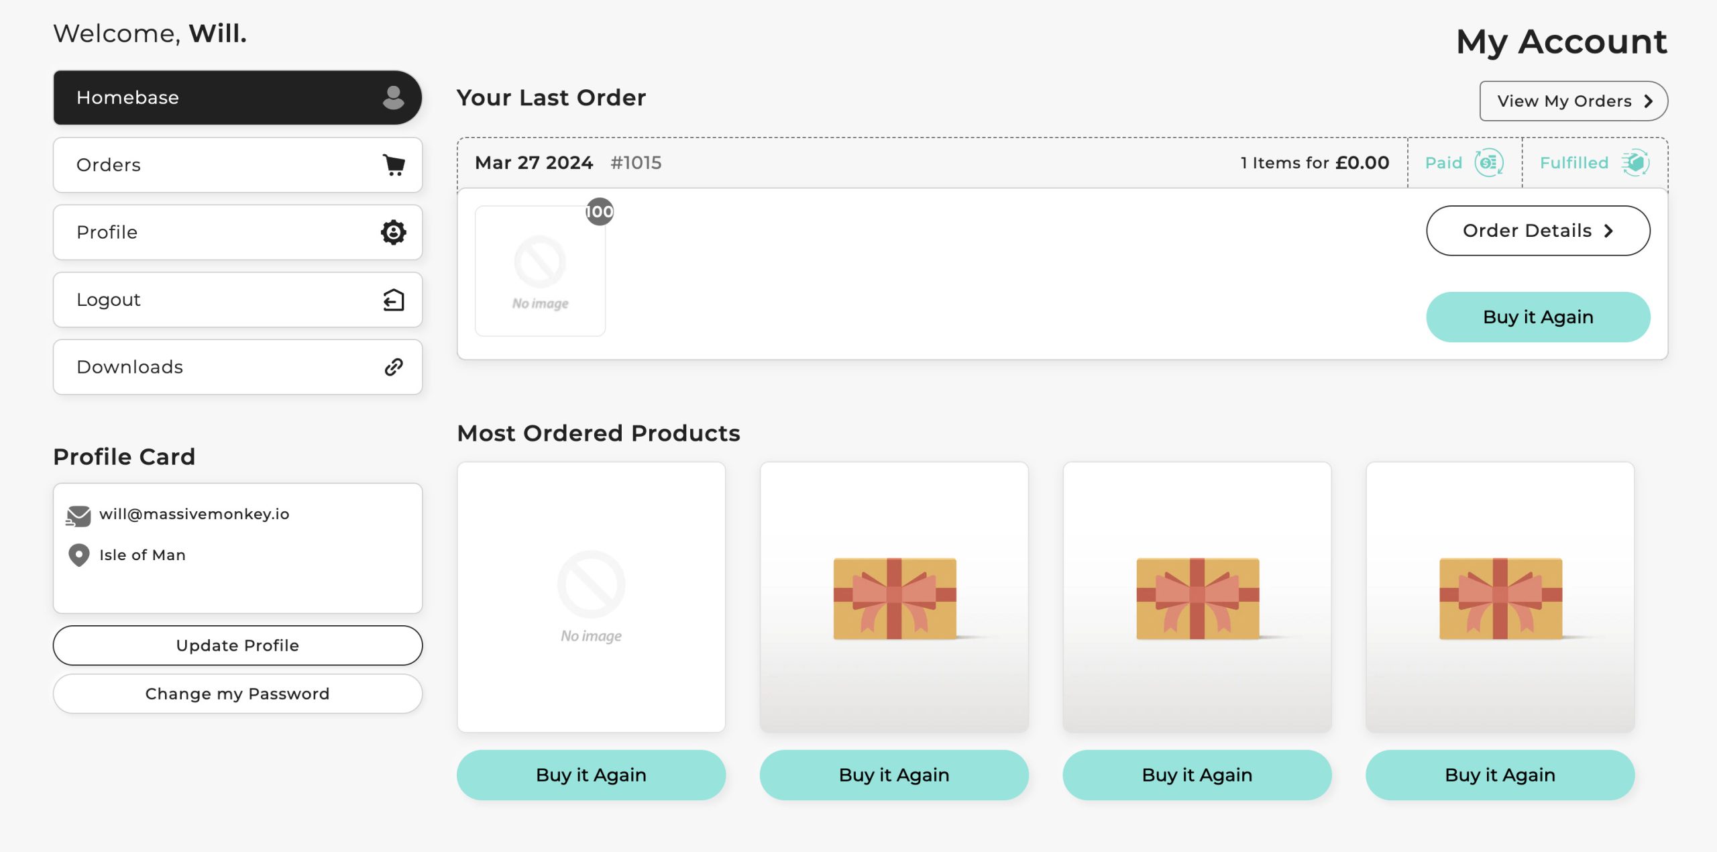Click Update Profile
Screen dimensions: 1717x852
click(237, 645)
